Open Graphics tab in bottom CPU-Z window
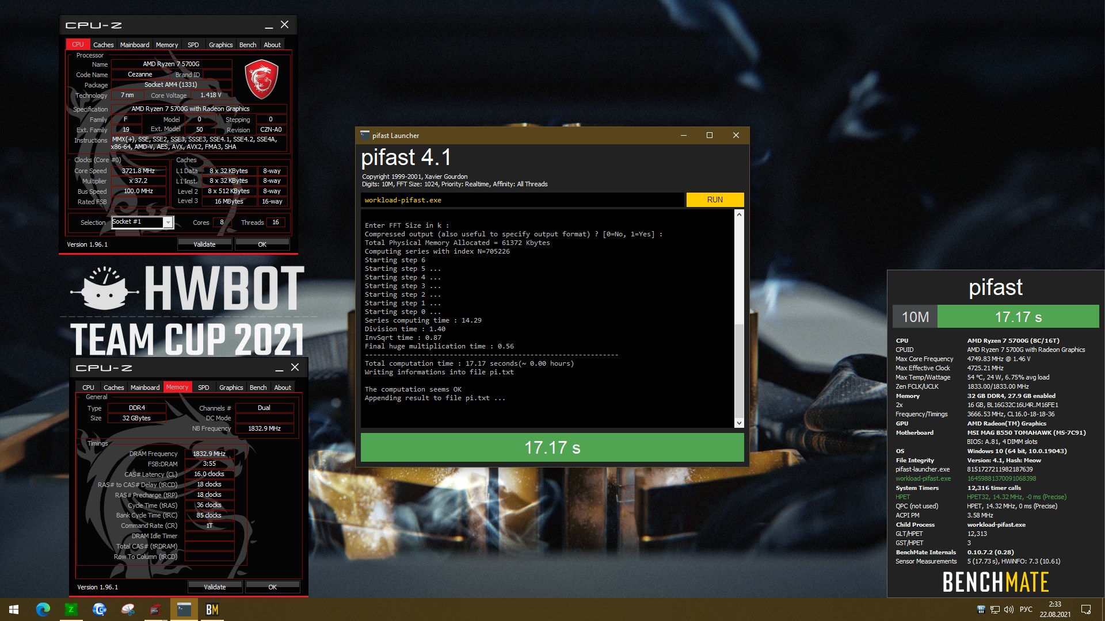This screenshot has width=1105, height=621. pyautogui.click(x=231, y=388)
